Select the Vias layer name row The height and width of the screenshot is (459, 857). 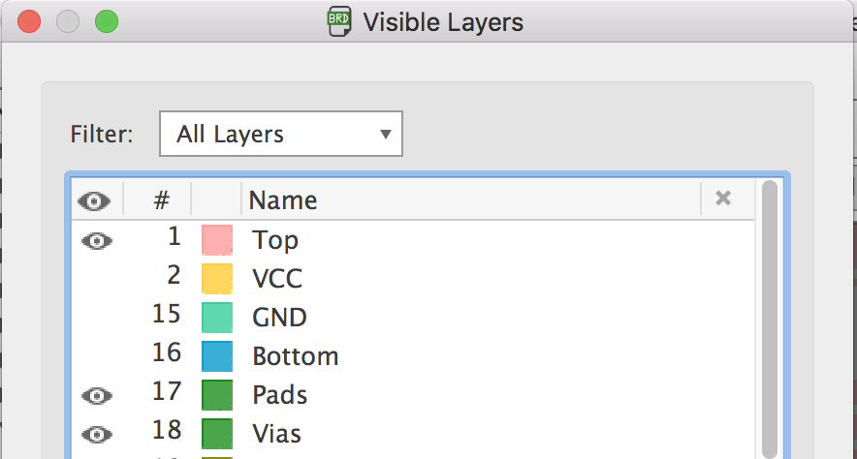[x=277, y=433]
